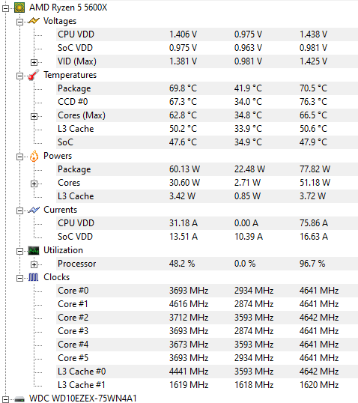The height and width of the screenshot is (403, 358).
Task: Click the Utilization graph icon
Action: point(34,250)
